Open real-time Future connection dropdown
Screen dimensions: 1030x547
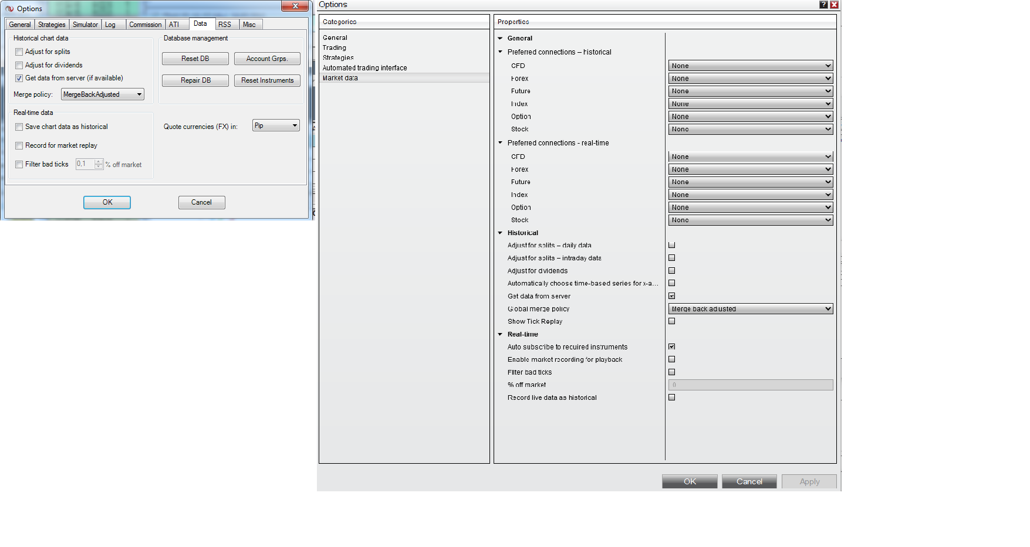(x=751, y=182)
